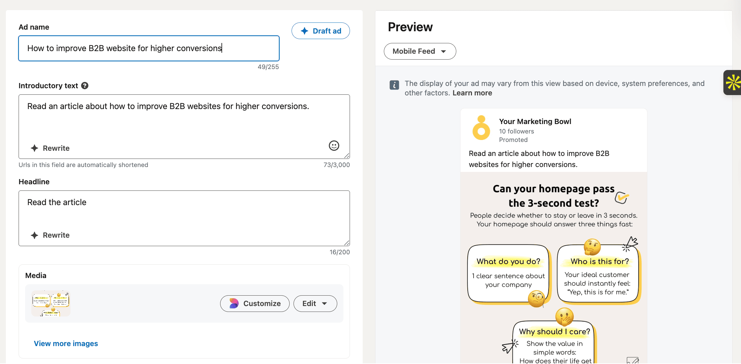Open the emoji picker in Introductory text
The height and width of the screenshot is (364, 741).
tap(334, 146)
